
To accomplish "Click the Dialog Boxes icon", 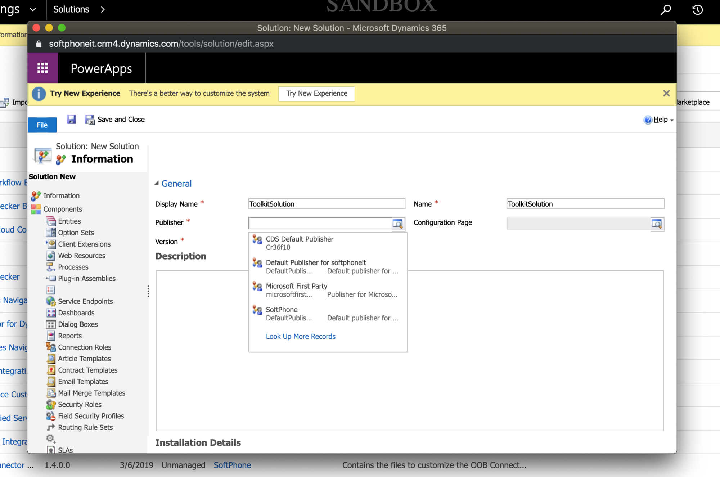I will (x=51, y=324).
